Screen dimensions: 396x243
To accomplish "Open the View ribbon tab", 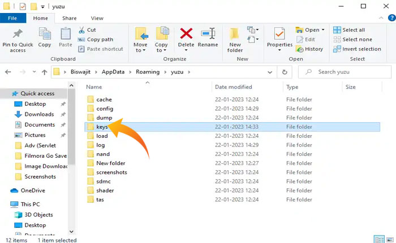I will coord(97,18).
